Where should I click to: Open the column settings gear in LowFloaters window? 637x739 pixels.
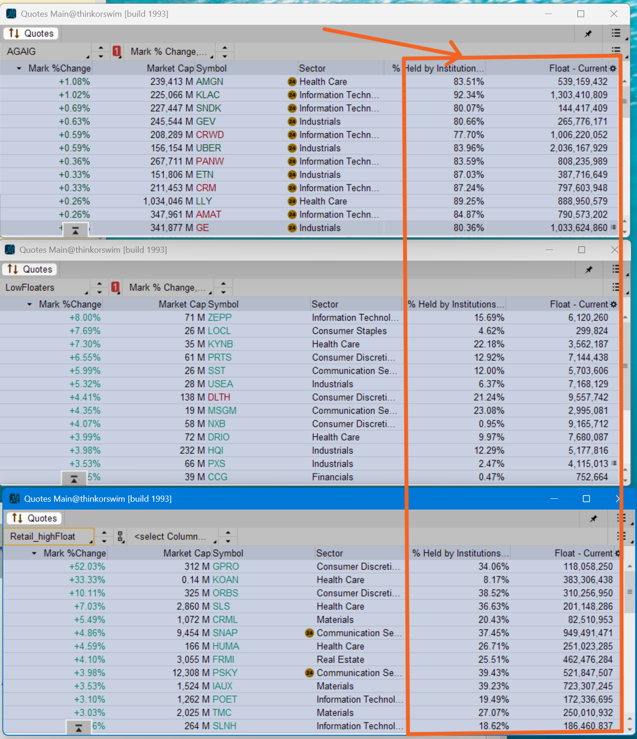[613, 304]
